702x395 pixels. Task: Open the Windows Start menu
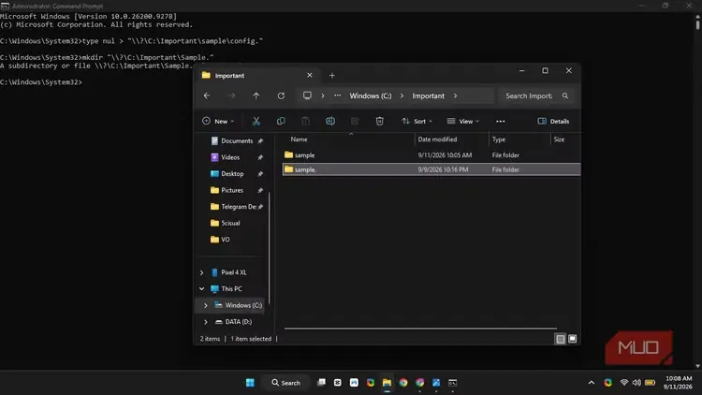[x=250, y=383]
